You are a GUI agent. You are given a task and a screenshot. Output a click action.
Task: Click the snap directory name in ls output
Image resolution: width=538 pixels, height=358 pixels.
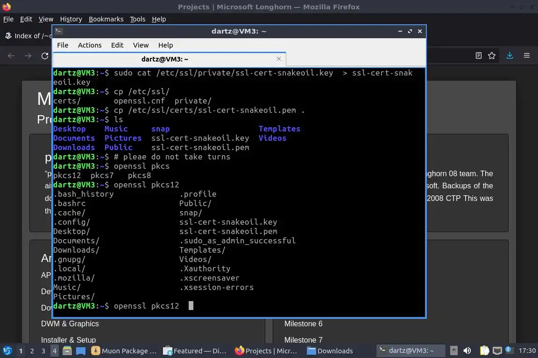tap(160, 129)
